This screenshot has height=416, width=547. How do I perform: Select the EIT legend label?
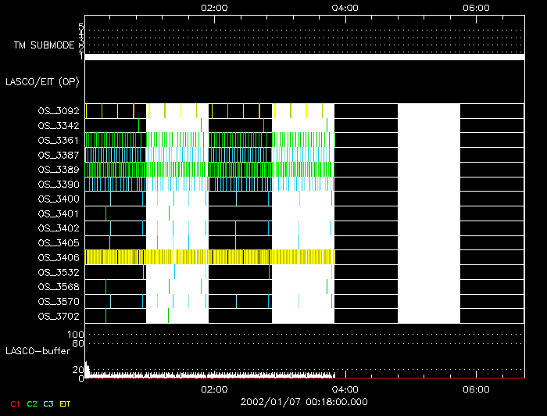click(66, 402)
